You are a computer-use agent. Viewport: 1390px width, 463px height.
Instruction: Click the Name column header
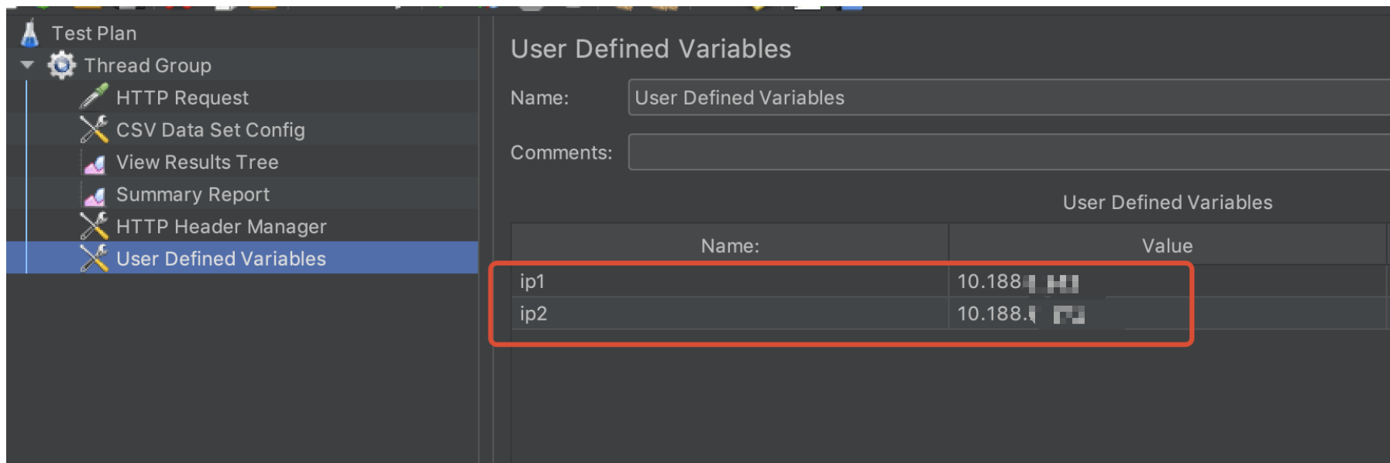click(x=730, y=245)
